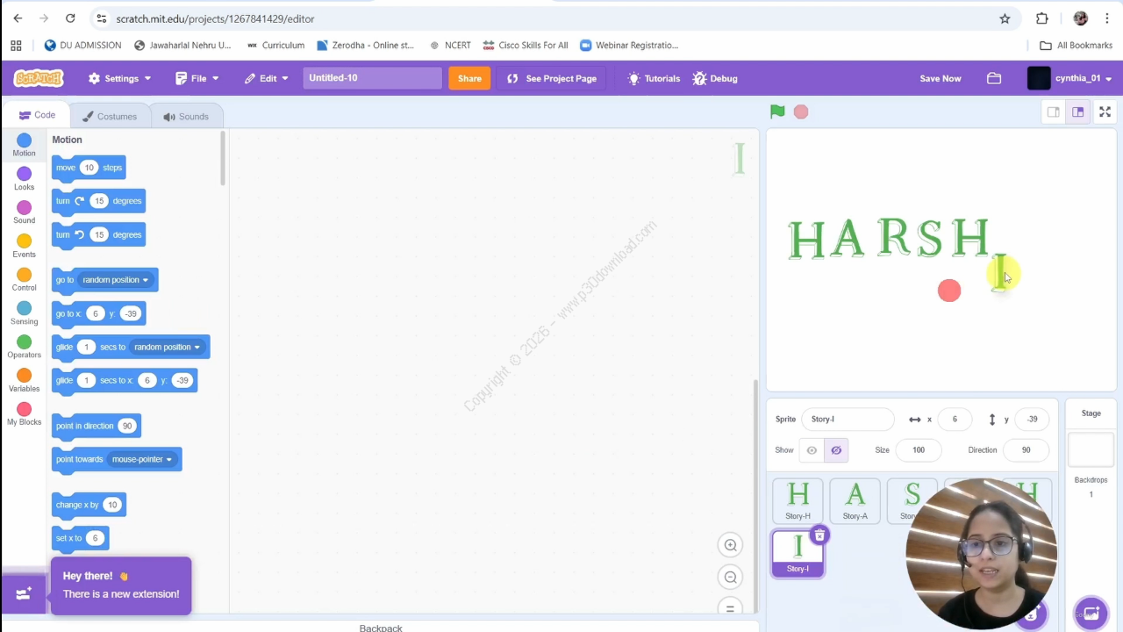Go back in browser history
Viewport: 1123px width, 632px height.
[18, 18]
